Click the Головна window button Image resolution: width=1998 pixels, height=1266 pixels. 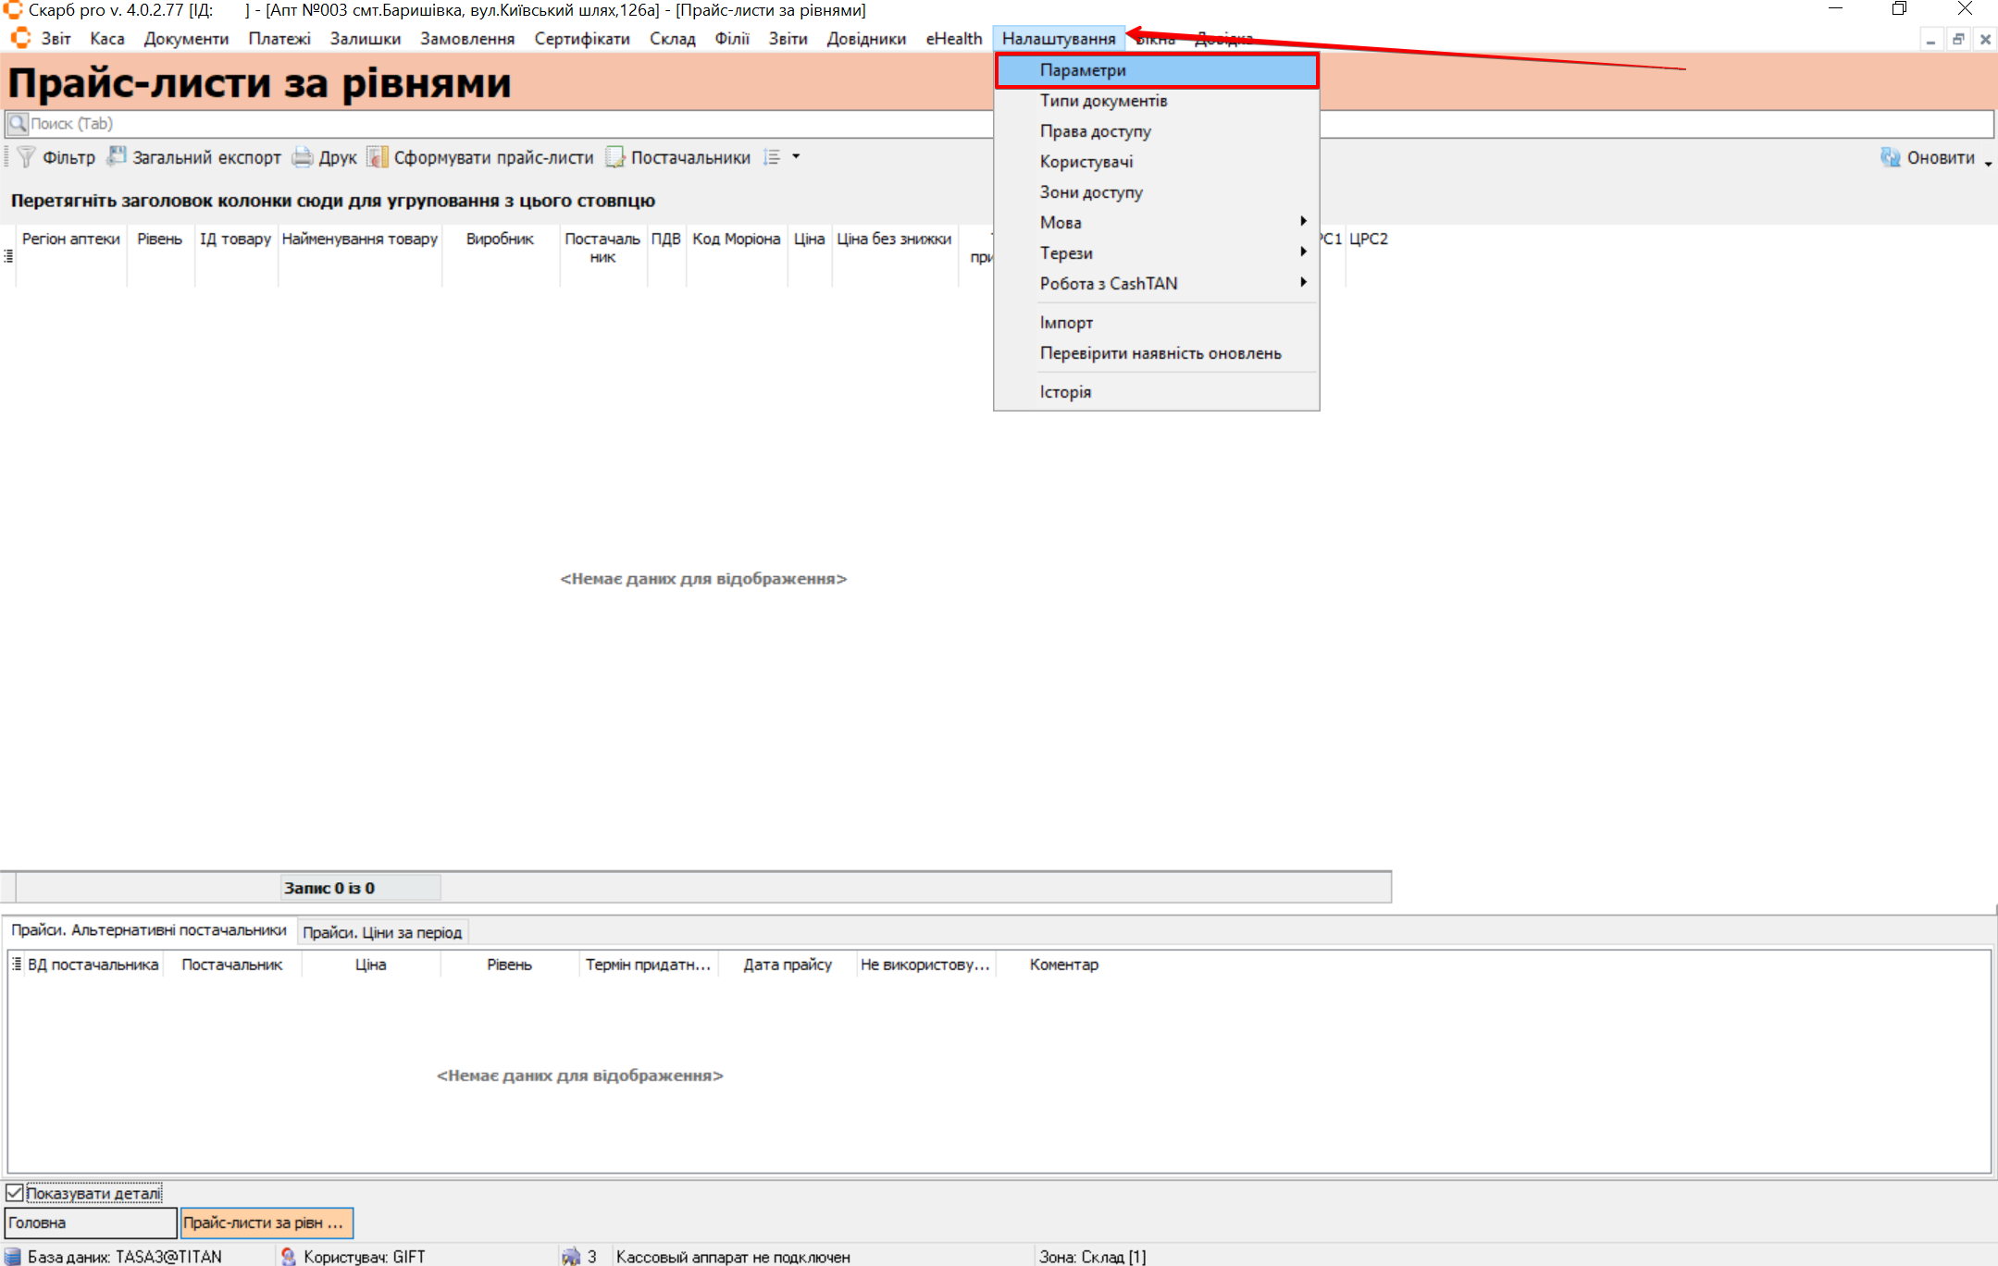[90, 1223]
